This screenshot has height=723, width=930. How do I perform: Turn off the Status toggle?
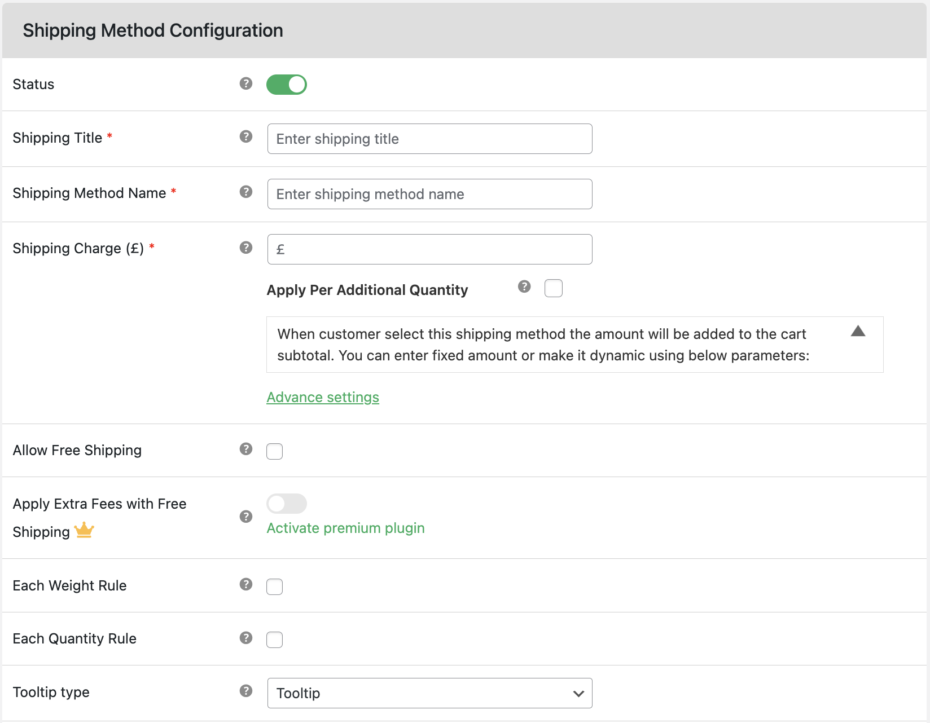point(287,85)
